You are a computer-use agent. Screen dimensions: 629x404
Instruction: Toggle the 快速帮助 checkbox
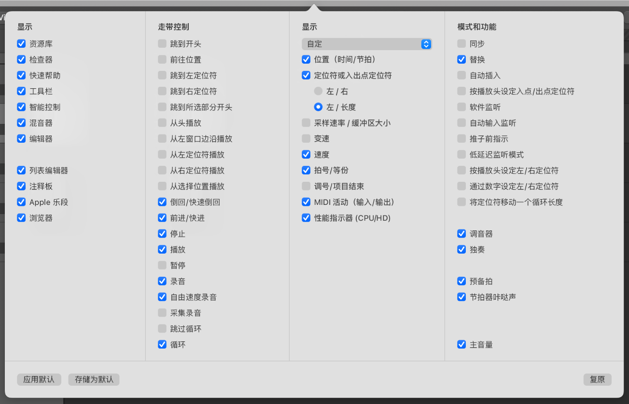pos(21,76)
